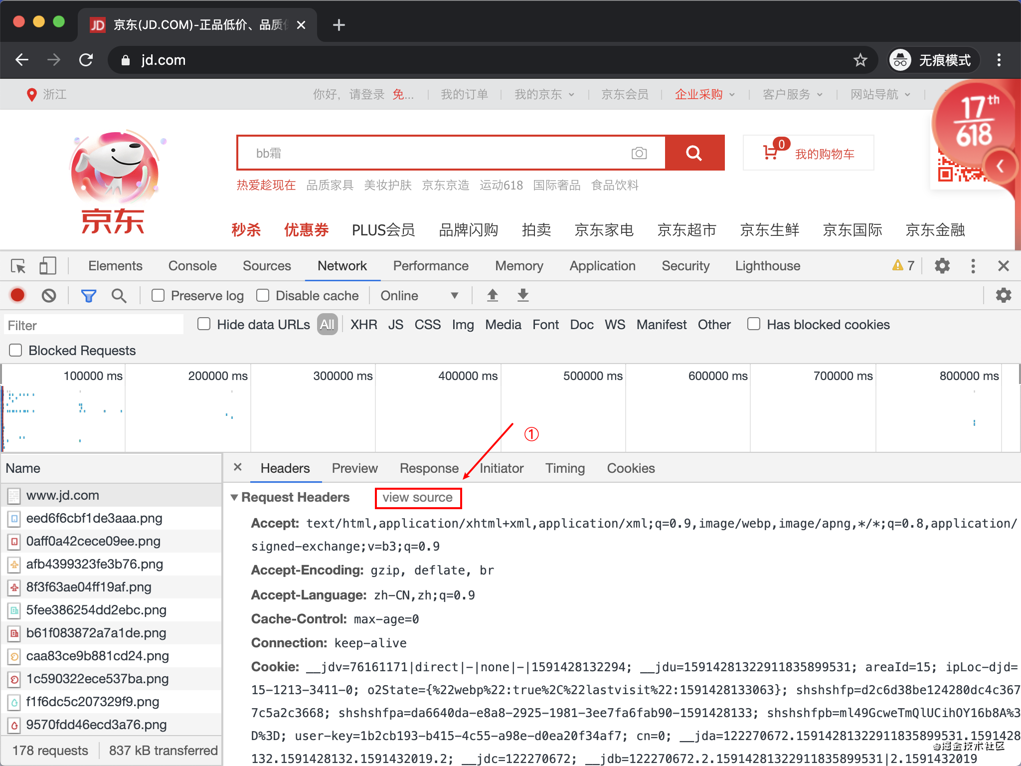The height and width of the screenshot is (766, 1021).
Task: Click the 浙江 location pin
Action: pyautogui.click(x=31, y=95)
